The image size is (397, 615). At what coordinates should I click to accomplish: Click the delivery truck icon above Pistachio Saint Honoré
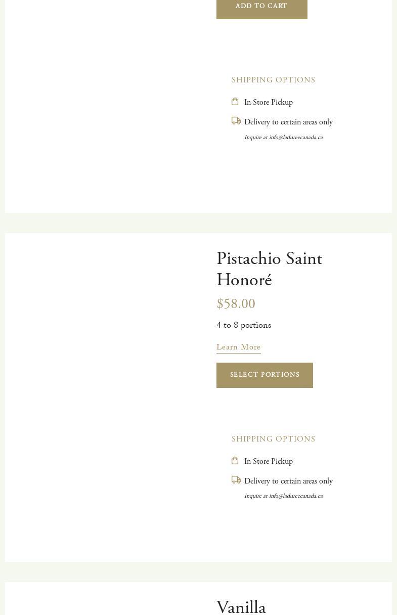pos(236,121)
